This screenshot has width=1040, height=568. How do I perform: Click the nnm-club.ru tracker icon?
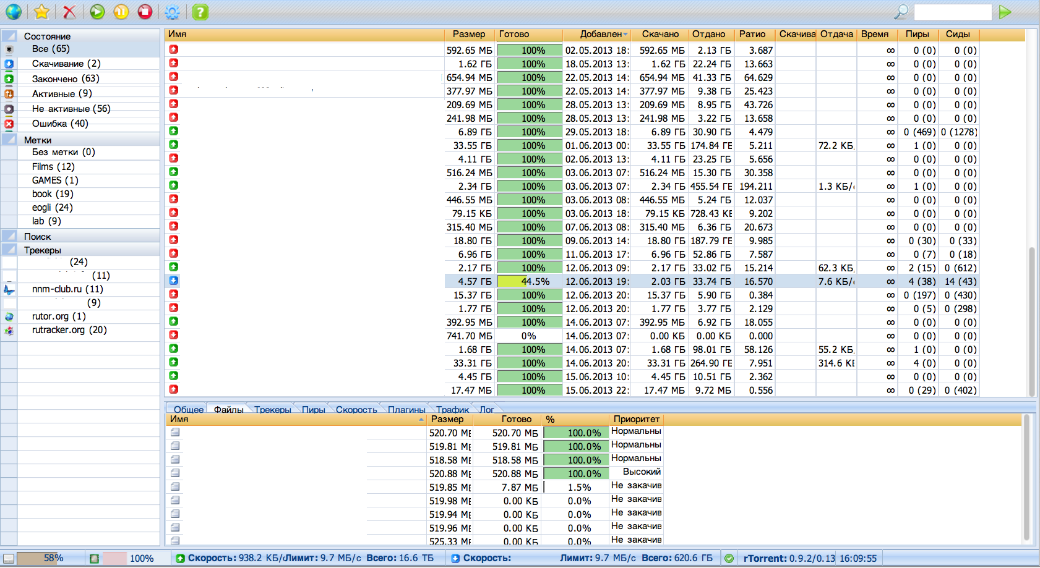tap(9, 289)
